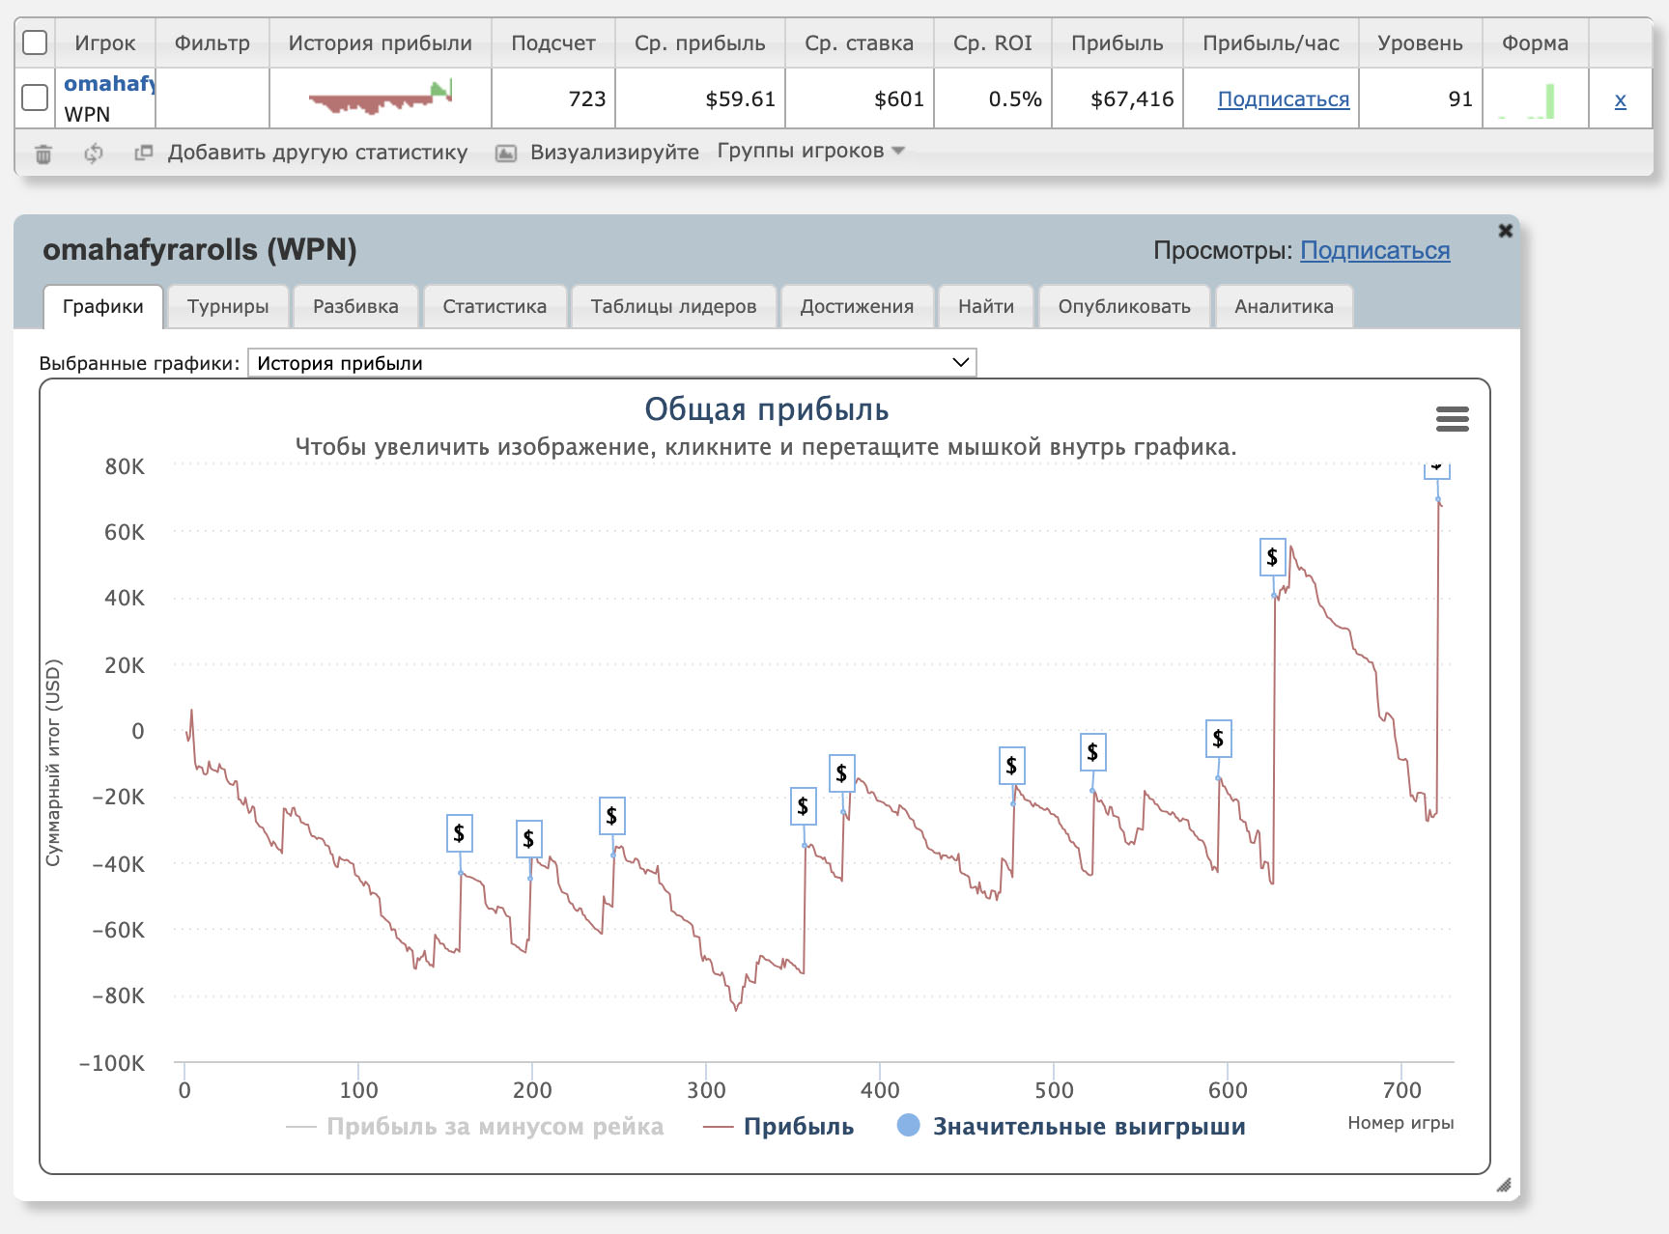Open the Таблицы лидеров tab
1669x1234 pixels.
point(673,307)
